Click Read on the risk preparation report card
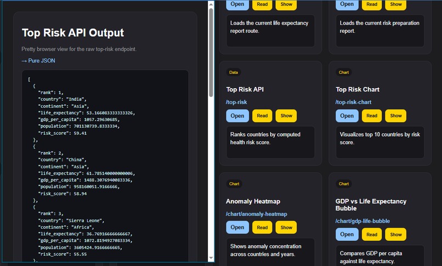Viewport: 442px width, 266px height. pos(371,4)
